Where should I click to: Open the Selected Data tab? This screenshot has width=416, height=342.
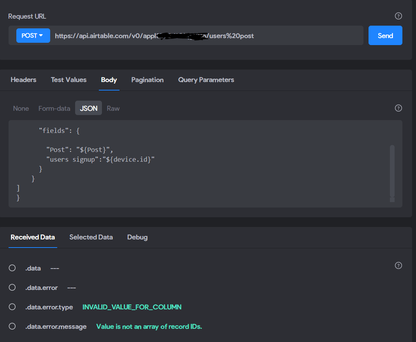tap(91, 237)
